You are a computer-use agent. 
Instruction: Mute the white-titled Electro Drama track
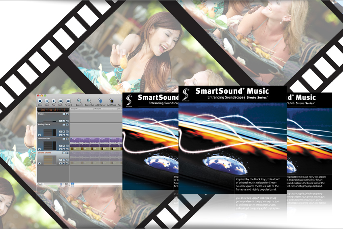click(x=64, y=145)
